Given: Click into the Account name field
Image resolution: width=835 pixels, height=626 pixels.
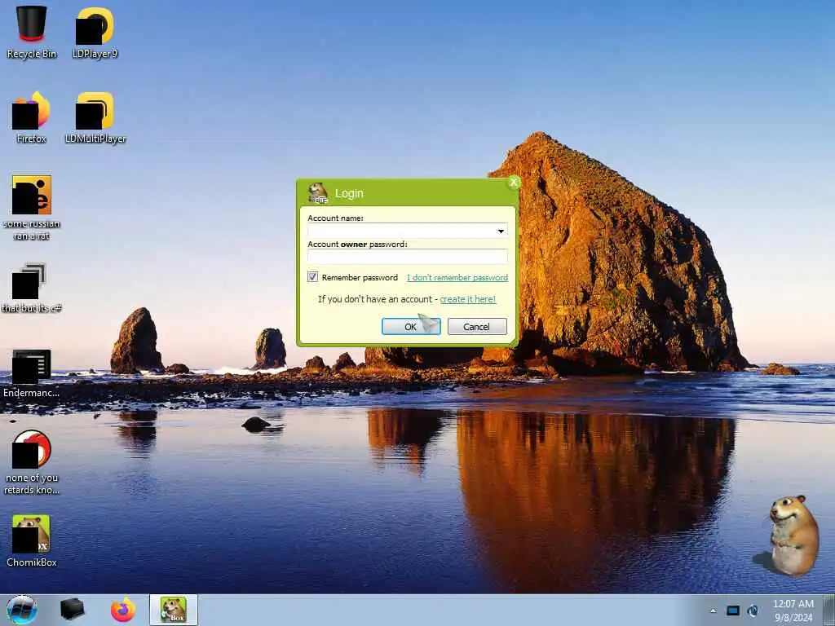Looking at the screenshot, I should click(408, 231).
